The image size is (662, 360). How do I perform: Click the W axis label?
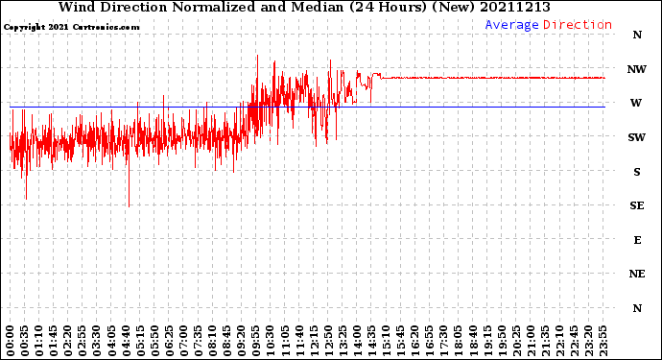pos(636,103)
